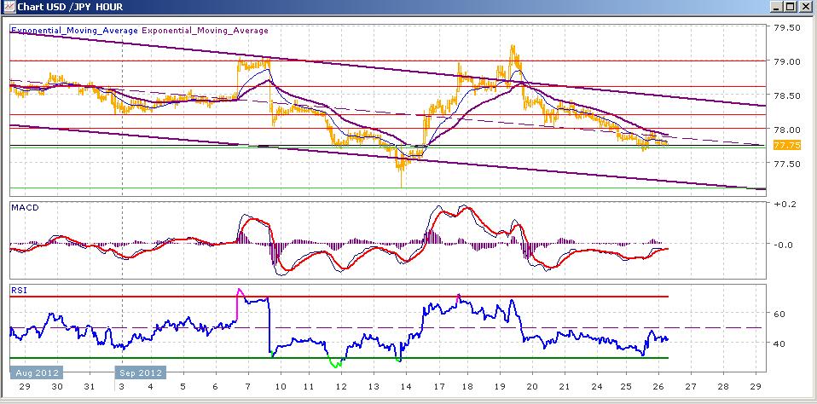This screenshot has width=817, height=404.
Task: Select the MACD panel label
Action: click(25, 208)
